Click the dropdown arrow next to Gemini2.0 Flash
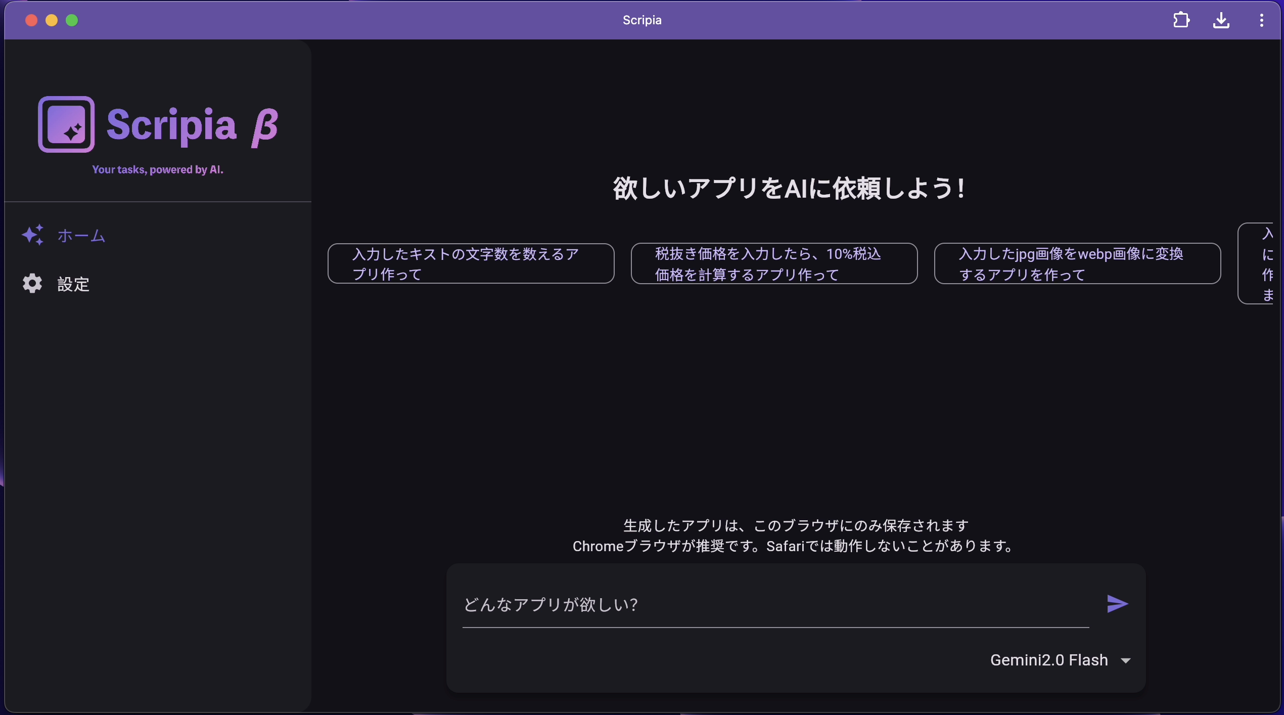This screenshot has height=715, width=1284. pos(1126,661)
